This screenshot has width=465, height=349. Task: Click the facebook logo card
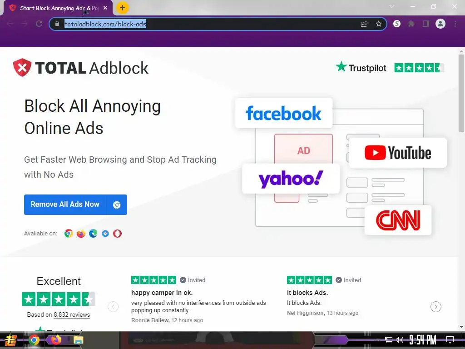(284, 113)
